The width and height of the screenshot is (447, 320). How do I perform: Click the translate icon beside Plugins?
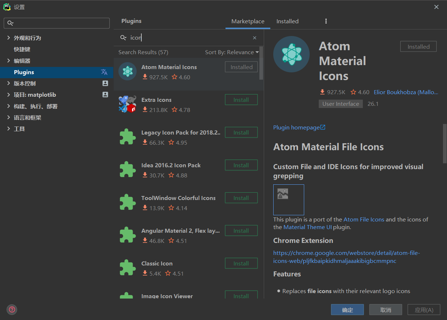(104, 72)
